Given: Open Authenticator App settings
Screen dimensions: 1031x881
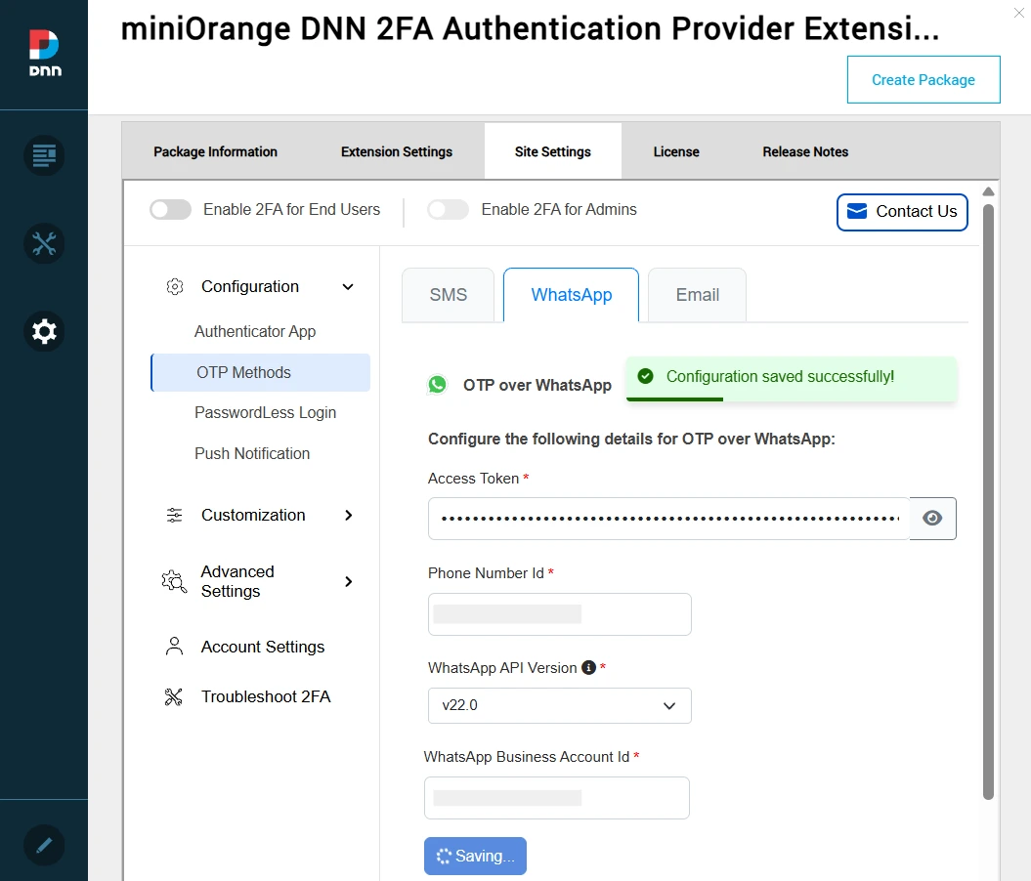Looking at the screenshot, I should click(x=255, y=332).
